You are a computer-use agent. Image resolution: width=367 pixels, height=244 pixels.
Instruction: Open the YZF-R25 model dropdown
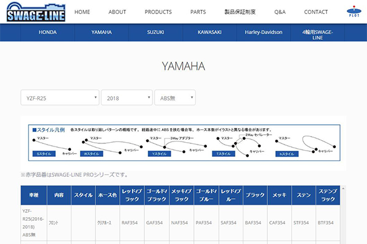click(59, 98)
